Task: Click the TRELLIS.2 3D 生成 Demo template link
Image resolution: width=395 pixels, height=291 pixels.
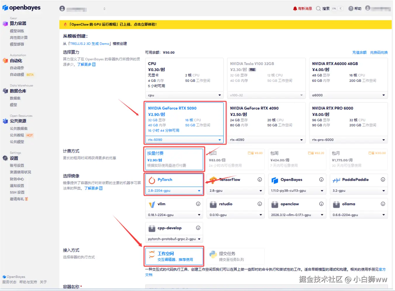Action: click(90, 44)
